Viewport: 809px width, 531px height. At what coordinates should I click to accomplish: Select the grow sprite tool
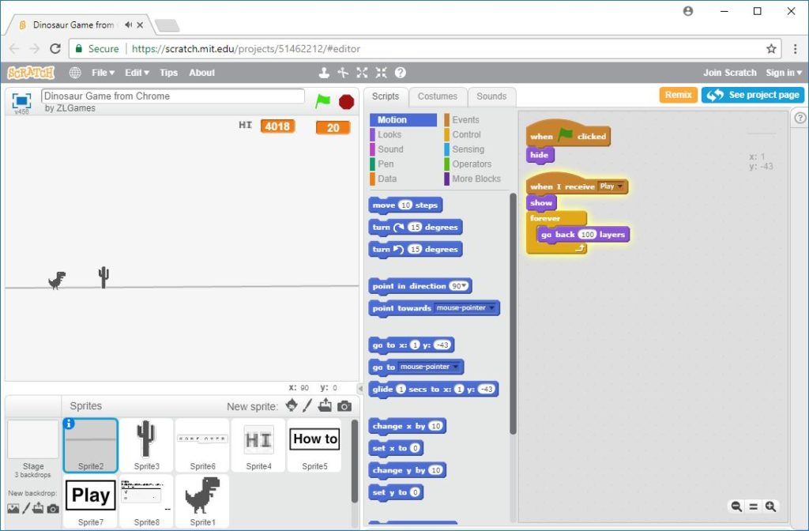[361, 72]
